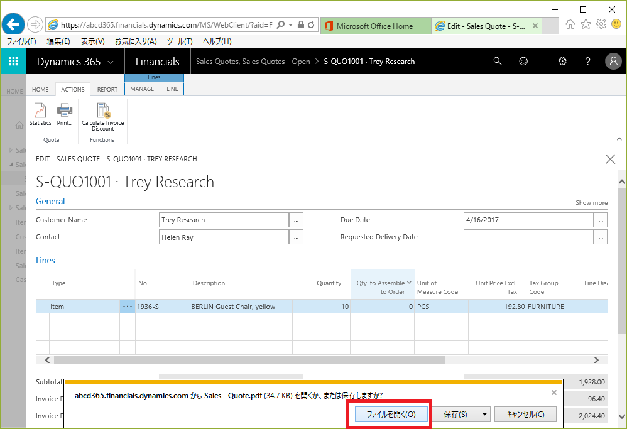
Task: Open the ツール(T) menu
Action: pos(180,41)
